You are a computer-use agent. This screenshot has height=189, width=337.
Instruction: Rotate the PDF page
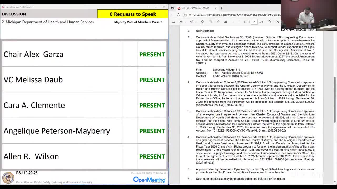pyautogui.click(x=269, y=22)
